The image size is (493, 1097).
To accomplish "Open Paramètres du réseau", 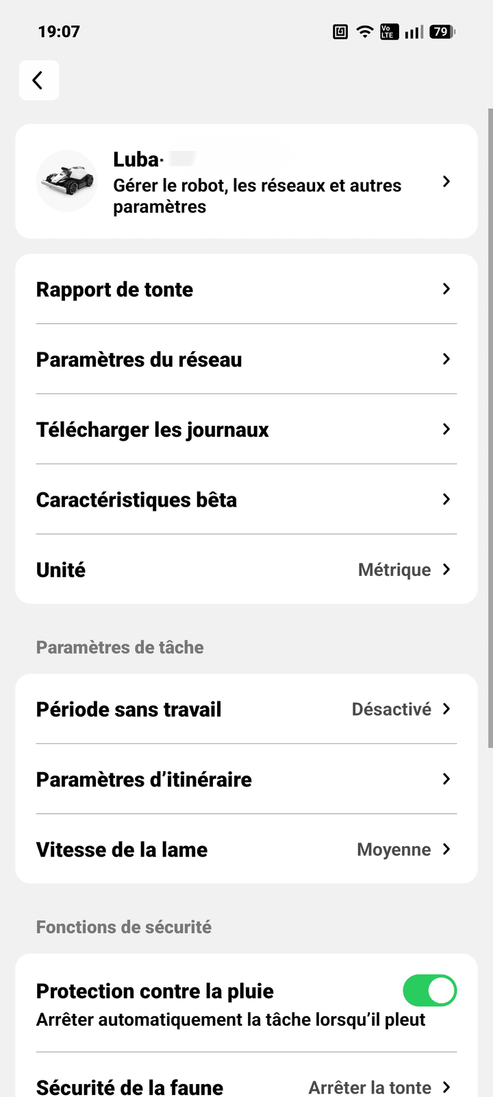I will 246,359.
